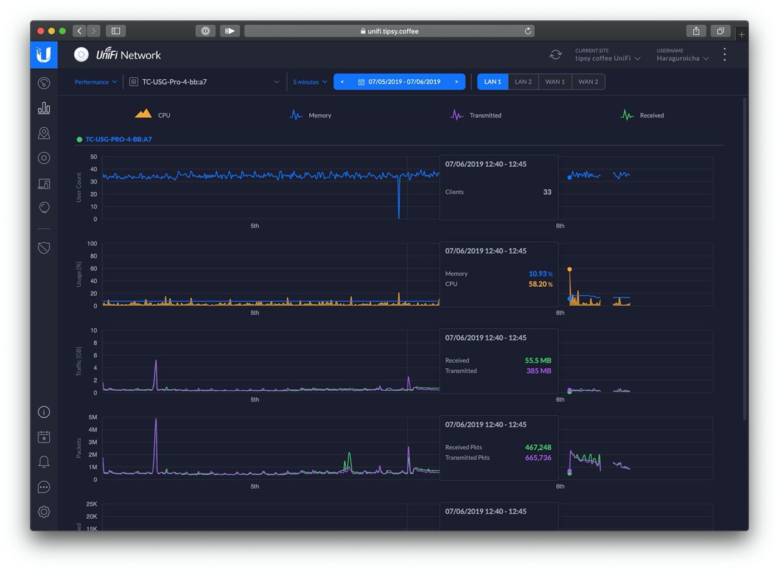Switch to the WAN 1 tab
779x571 pixels.
(x=555, y=82)
